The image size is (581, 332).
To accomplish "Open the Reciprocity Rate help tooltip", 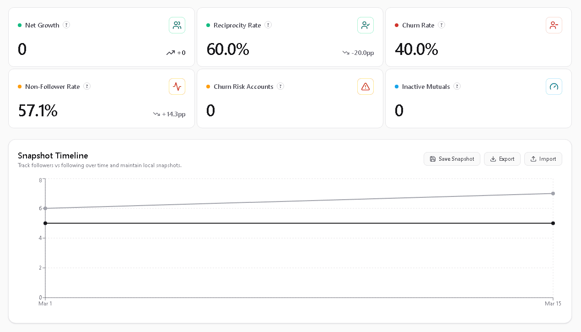I will click(x=268, y=25).
